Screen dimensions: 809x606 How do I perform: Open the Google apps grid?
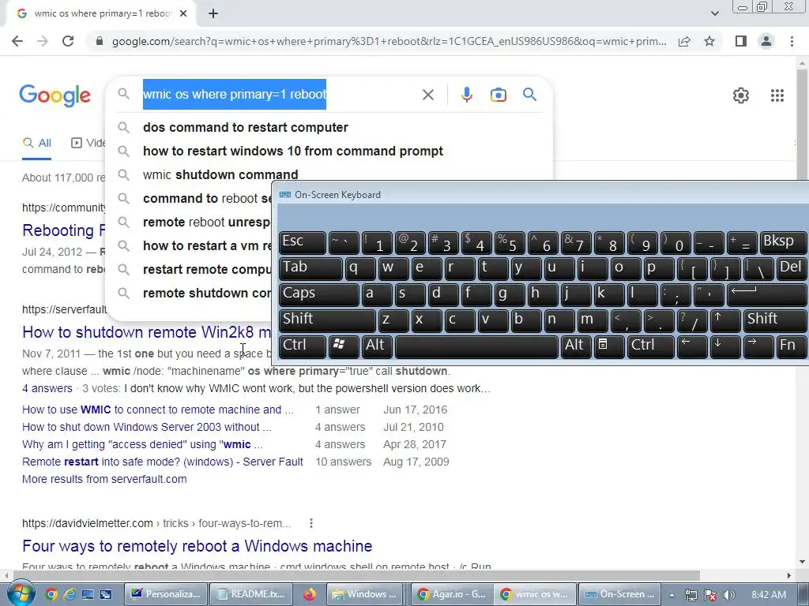[777, 95]
